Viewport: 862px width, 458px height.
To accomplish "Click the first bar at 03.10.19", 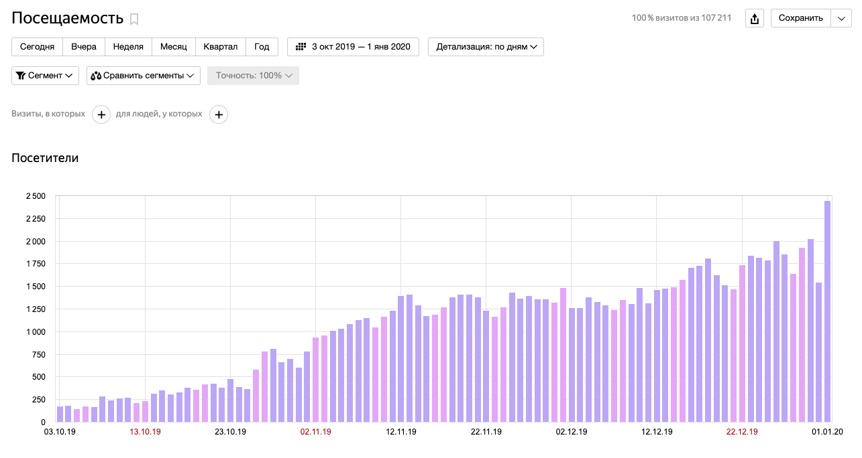I will (x=60, y=414).
